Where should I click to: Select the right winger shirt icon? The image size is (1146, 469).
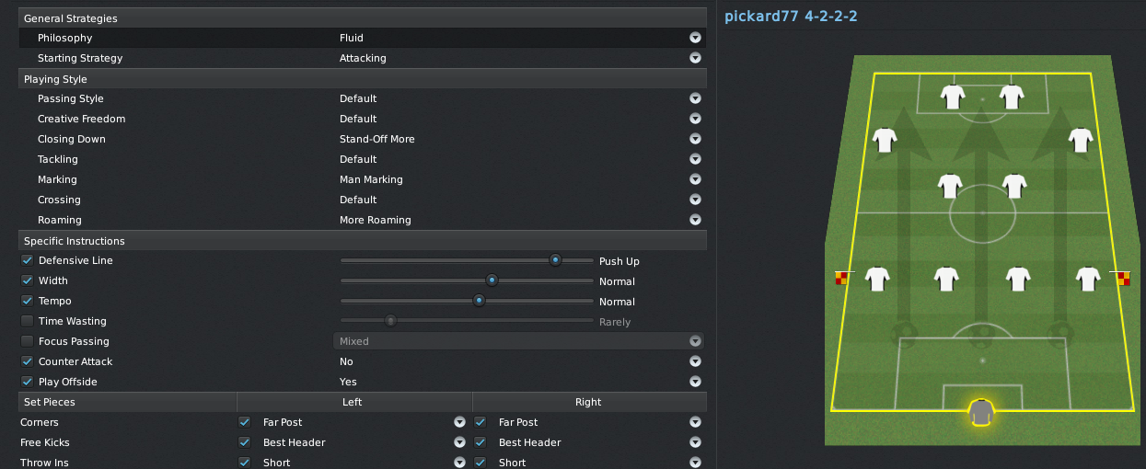[x=1081, y=140]
